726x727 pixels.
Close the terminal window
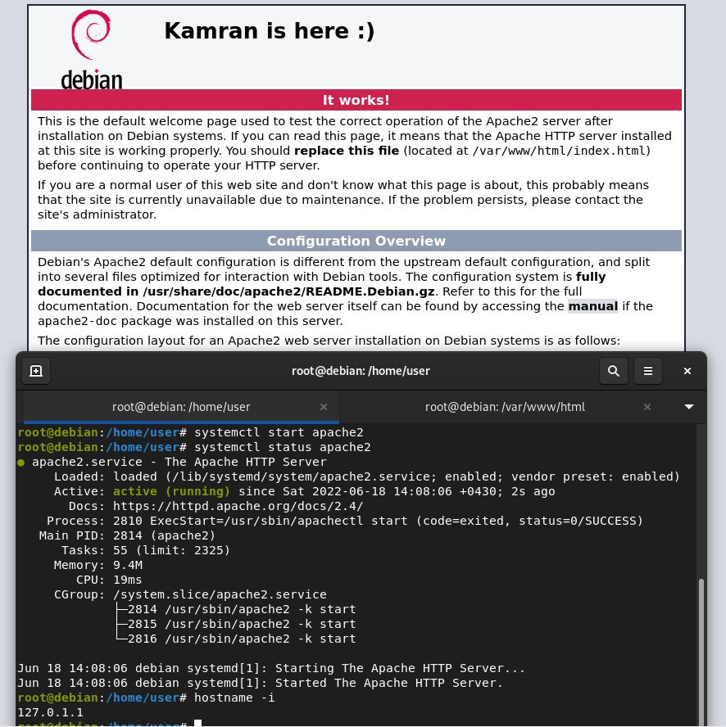687,371
